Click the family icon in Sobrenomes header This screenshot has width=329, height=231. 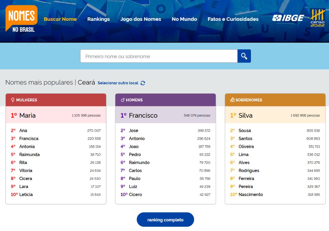[x=232, y=100]
